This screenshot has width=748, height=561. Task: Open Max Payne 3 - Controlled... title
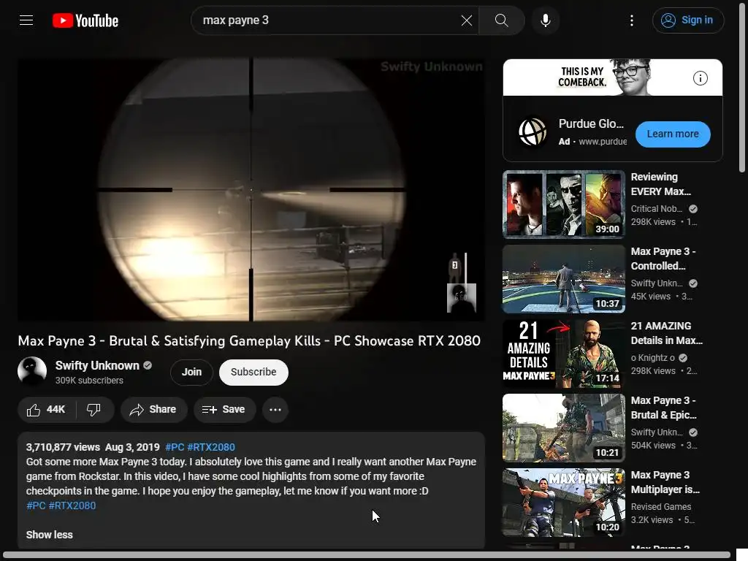click(663, 259)
